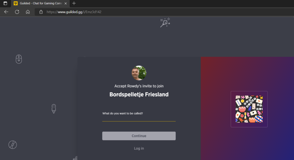Image resolution: width=294 pixels, height=160 pixels.
Task: Reload the Guilded invite page
Action: coord(17,12)
